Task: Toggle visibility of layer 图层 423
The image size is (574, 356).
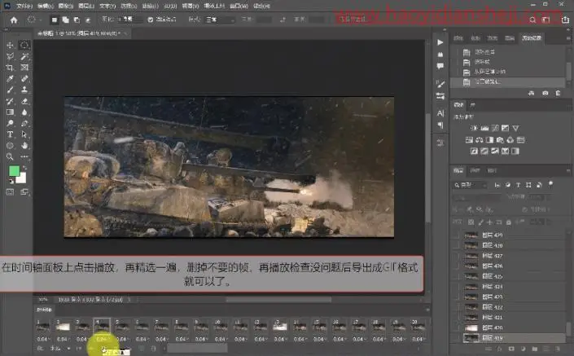Action: coord(457,297)
